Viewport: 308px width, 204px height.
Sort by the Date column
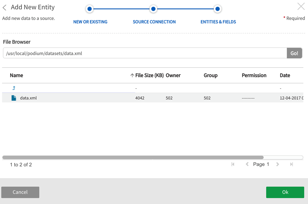click(285, 75)
